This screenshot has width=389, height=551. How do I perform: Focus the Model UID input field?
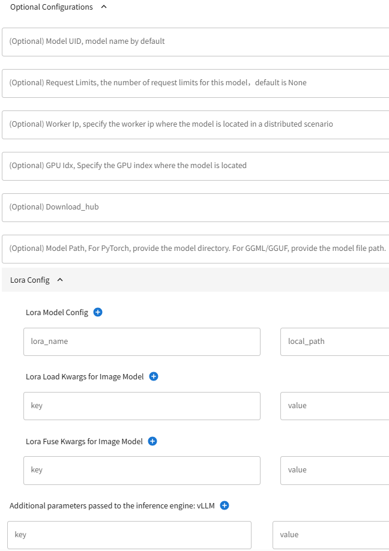195,42
